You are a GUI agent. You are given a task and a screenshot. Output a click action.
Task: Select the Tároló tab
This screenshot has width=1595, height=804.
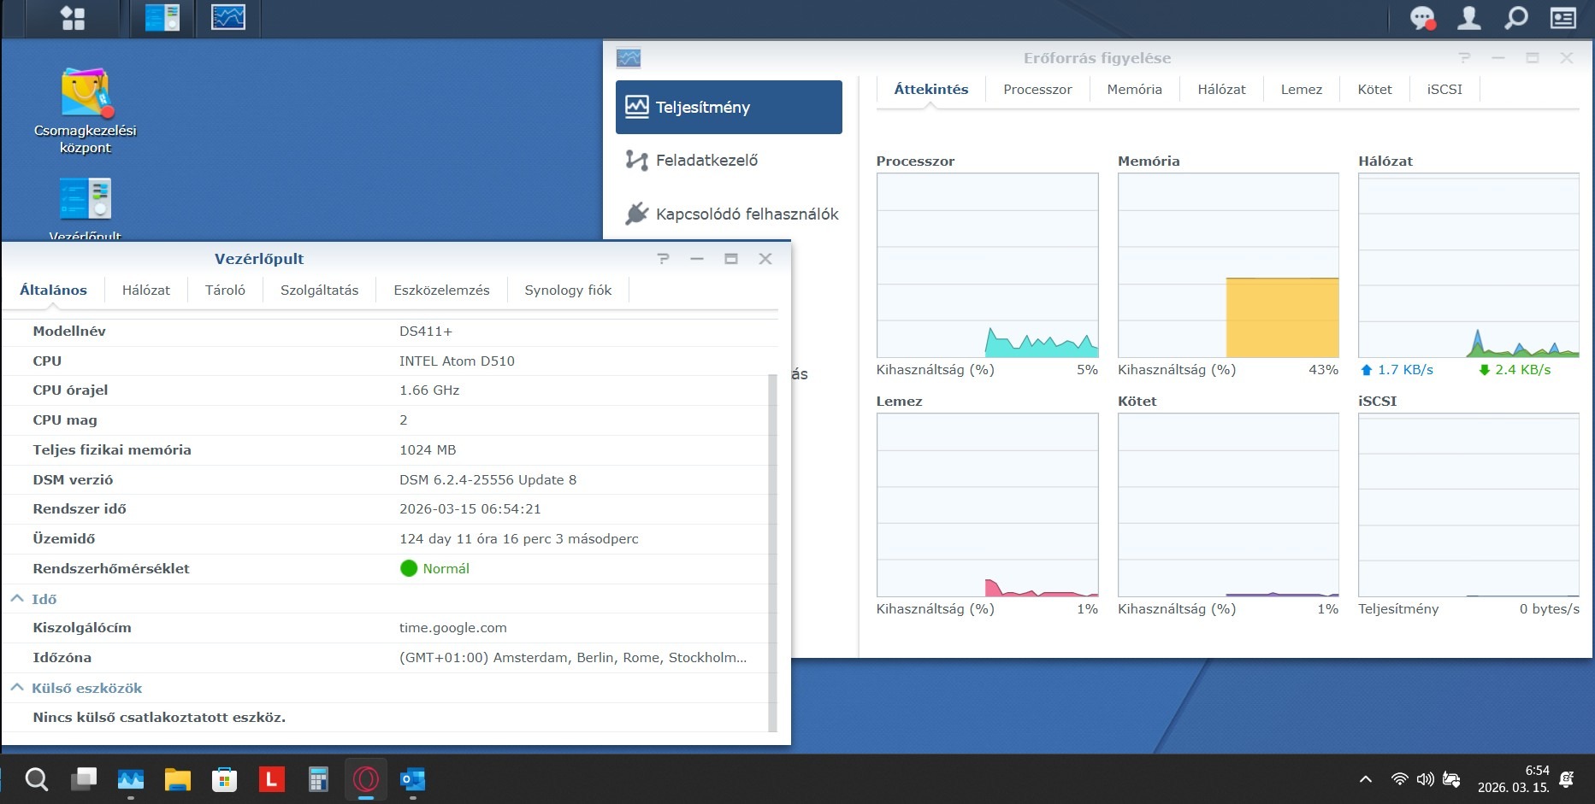pos(225,290)
